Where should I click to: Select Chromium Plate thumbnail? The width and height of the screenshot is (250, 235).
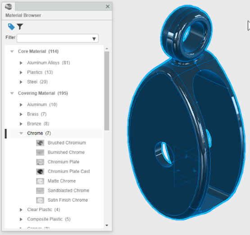pyautogui.click(x=40, y=162)
